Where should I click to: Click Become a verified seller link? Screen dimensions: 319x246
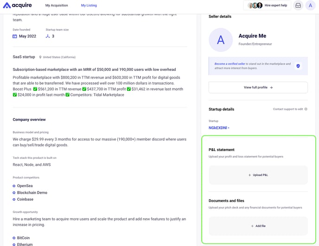[230, 64]
